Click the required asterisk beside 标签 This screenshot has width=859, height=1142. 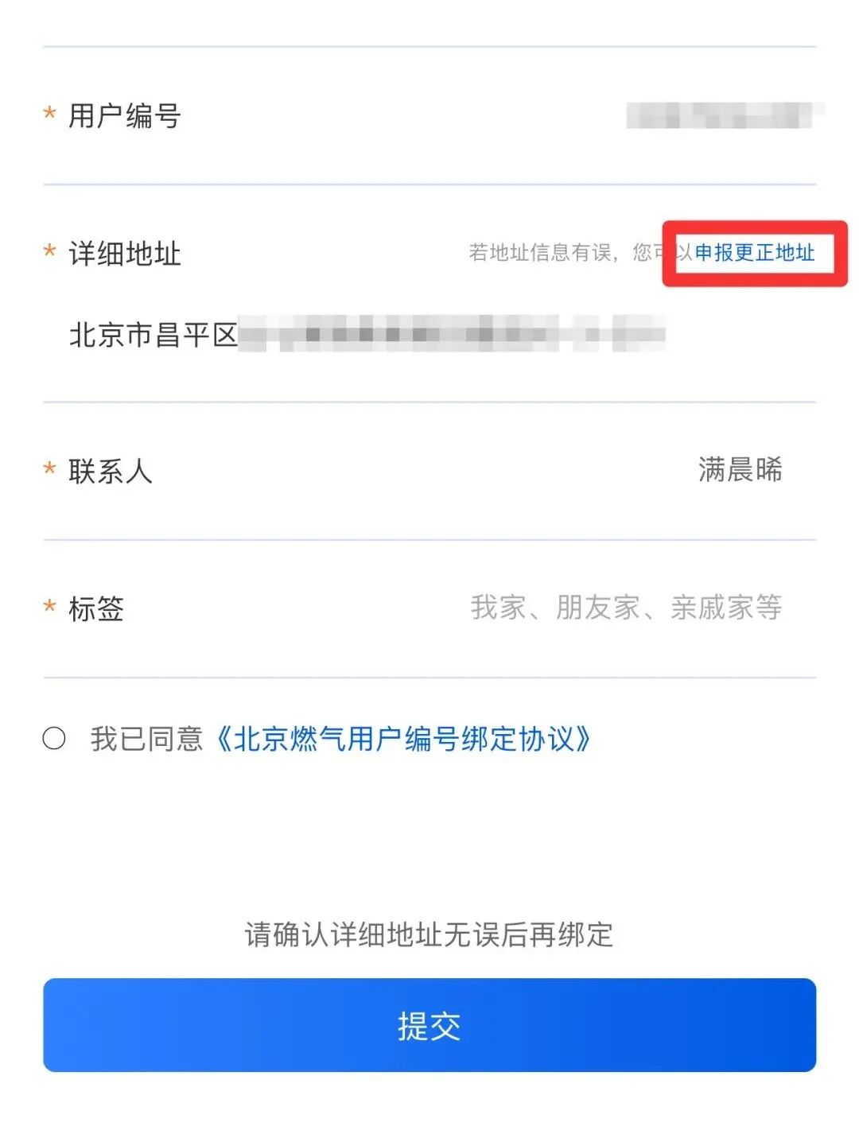click(49, 606)
